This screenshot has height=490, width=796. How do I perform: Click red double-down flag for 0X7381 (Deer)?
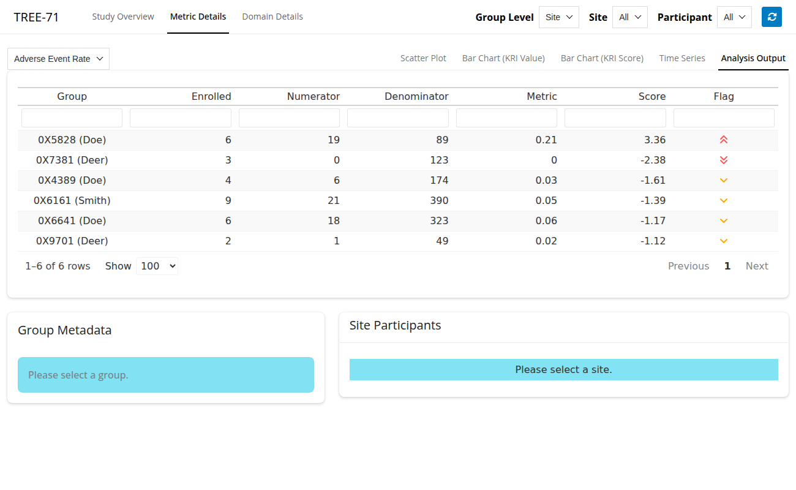[723, 160]
